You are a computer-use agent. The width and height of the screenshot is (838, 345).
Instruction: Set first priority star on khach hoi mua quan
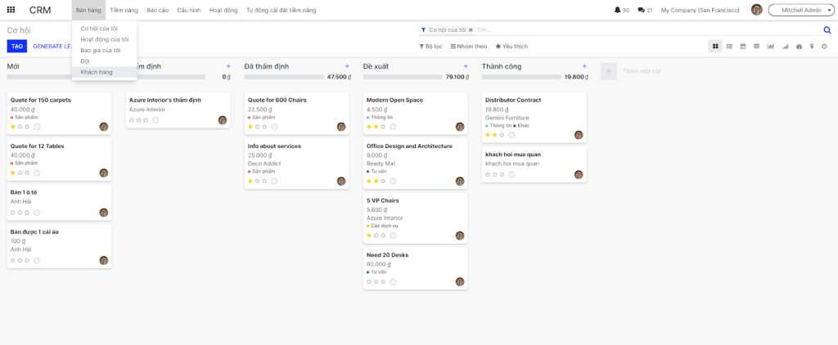coord(488,175)
